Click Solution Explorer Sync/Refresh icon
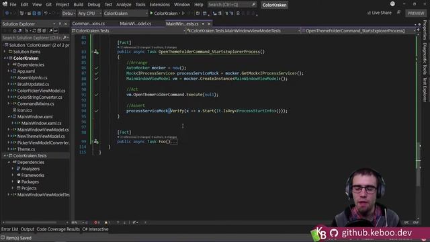The image size is (430, 242). tap(34, 31)
